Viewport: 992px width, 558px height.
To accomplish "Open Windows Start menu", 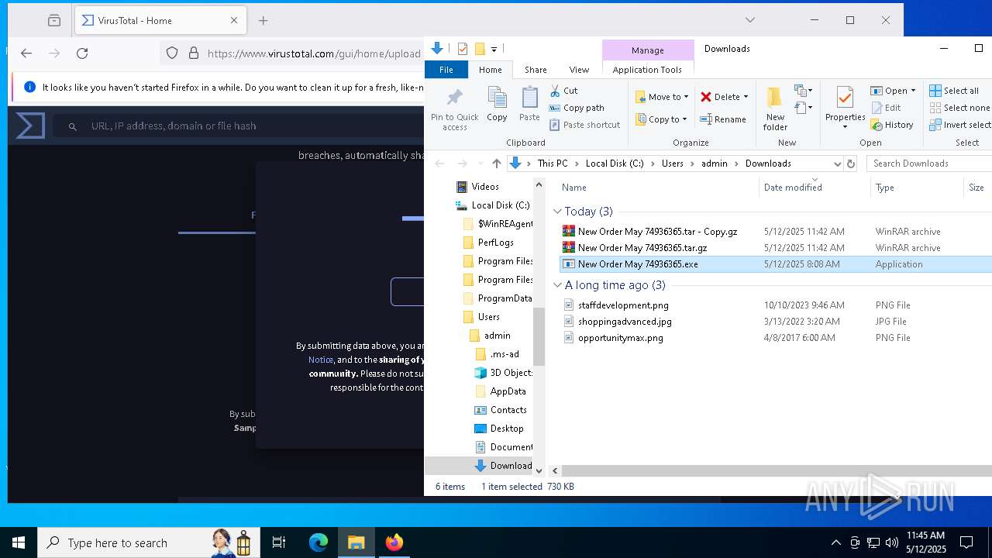I will [x=19, y=542].
